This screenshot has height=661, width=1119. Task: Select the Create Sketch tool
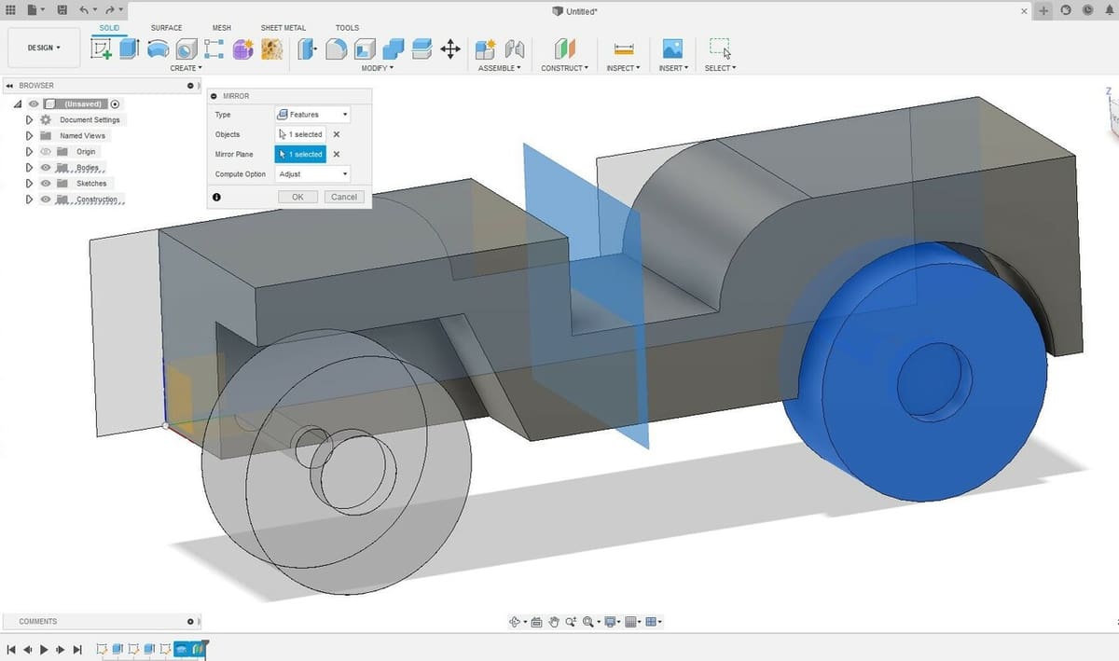[x=101, y=48]
